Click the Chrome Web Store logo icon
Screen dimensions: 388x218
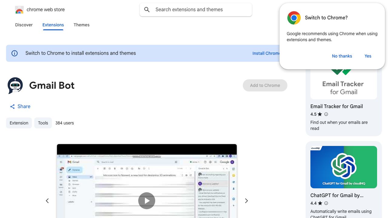click(19, 10)
